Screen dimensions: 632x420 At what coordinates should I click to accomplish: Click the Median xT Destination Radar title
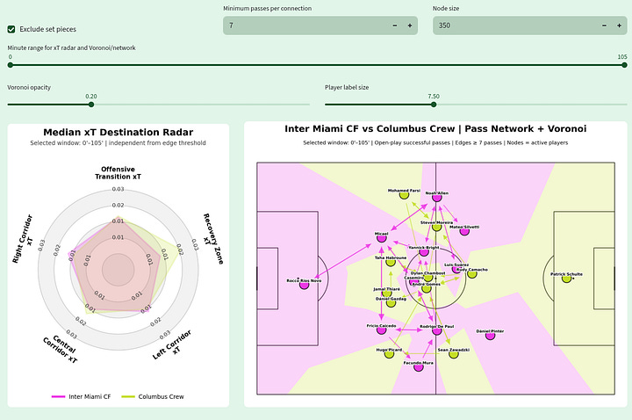tap(118, 133)
